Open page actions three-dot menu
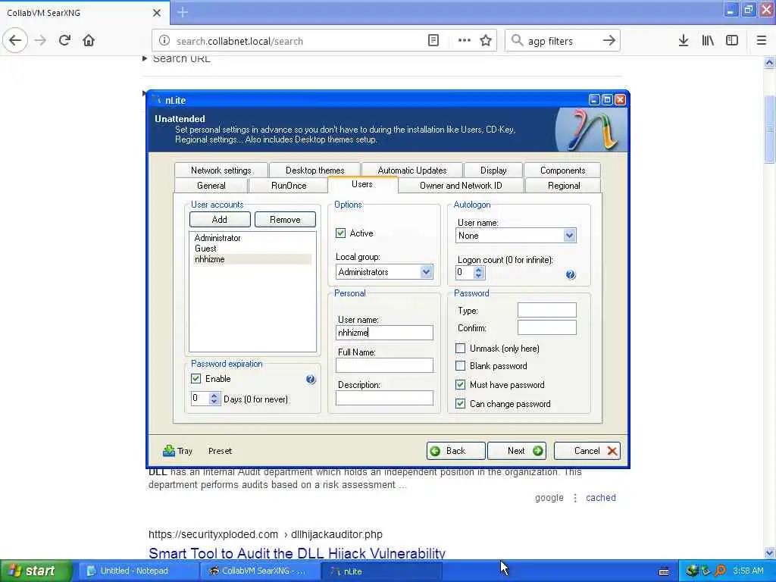Screen dimensions: 776x582 (x=465, y=41)
